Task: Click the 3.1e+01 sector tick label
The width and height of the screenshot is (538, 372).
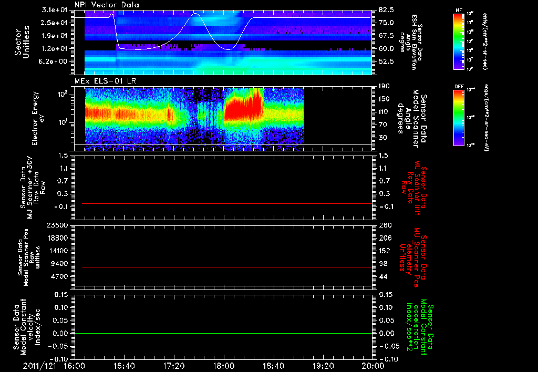Action: click(x=55, y=9)
